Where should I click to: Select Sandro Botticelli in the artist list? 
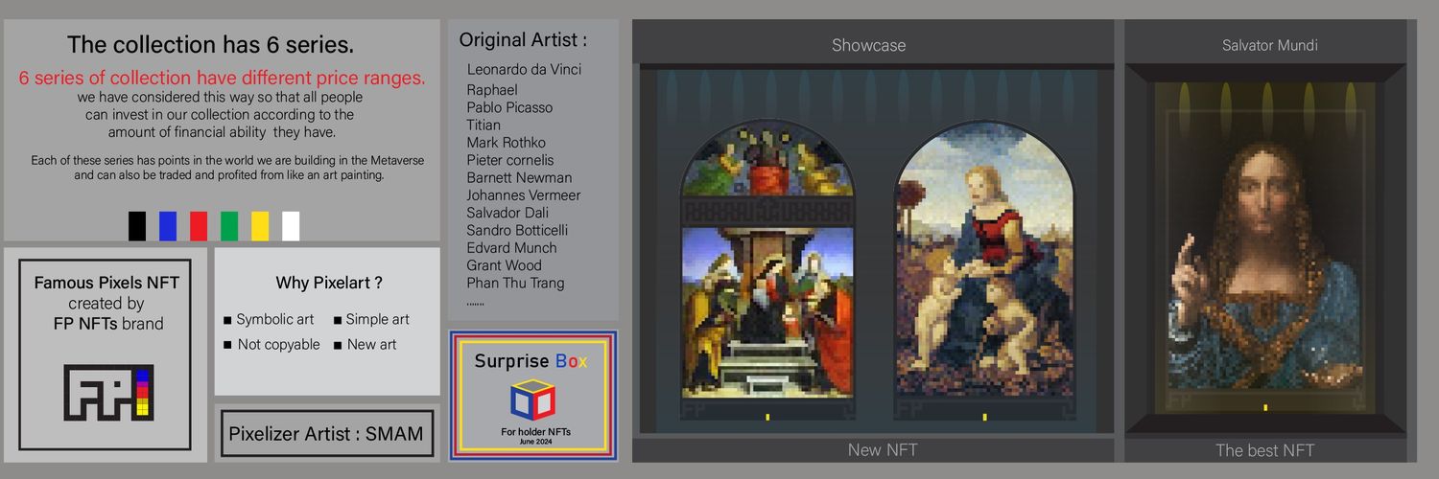[517, 230]
